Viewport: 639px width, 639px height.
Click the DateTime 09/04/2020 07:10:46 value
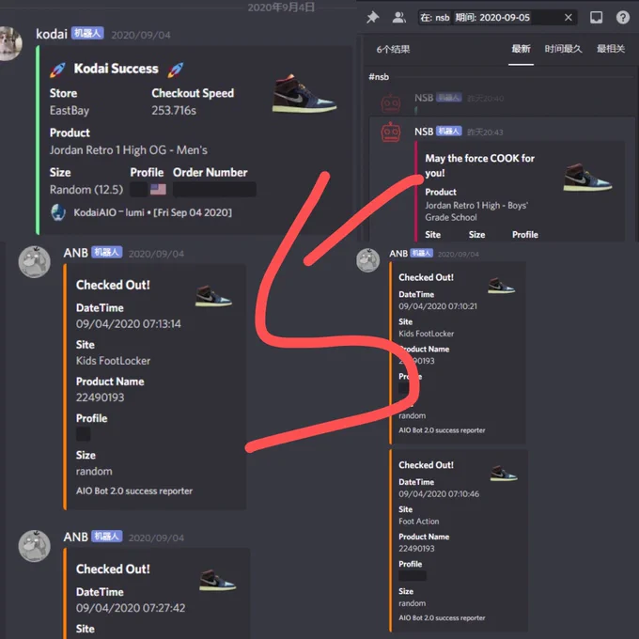click(439, 494)
